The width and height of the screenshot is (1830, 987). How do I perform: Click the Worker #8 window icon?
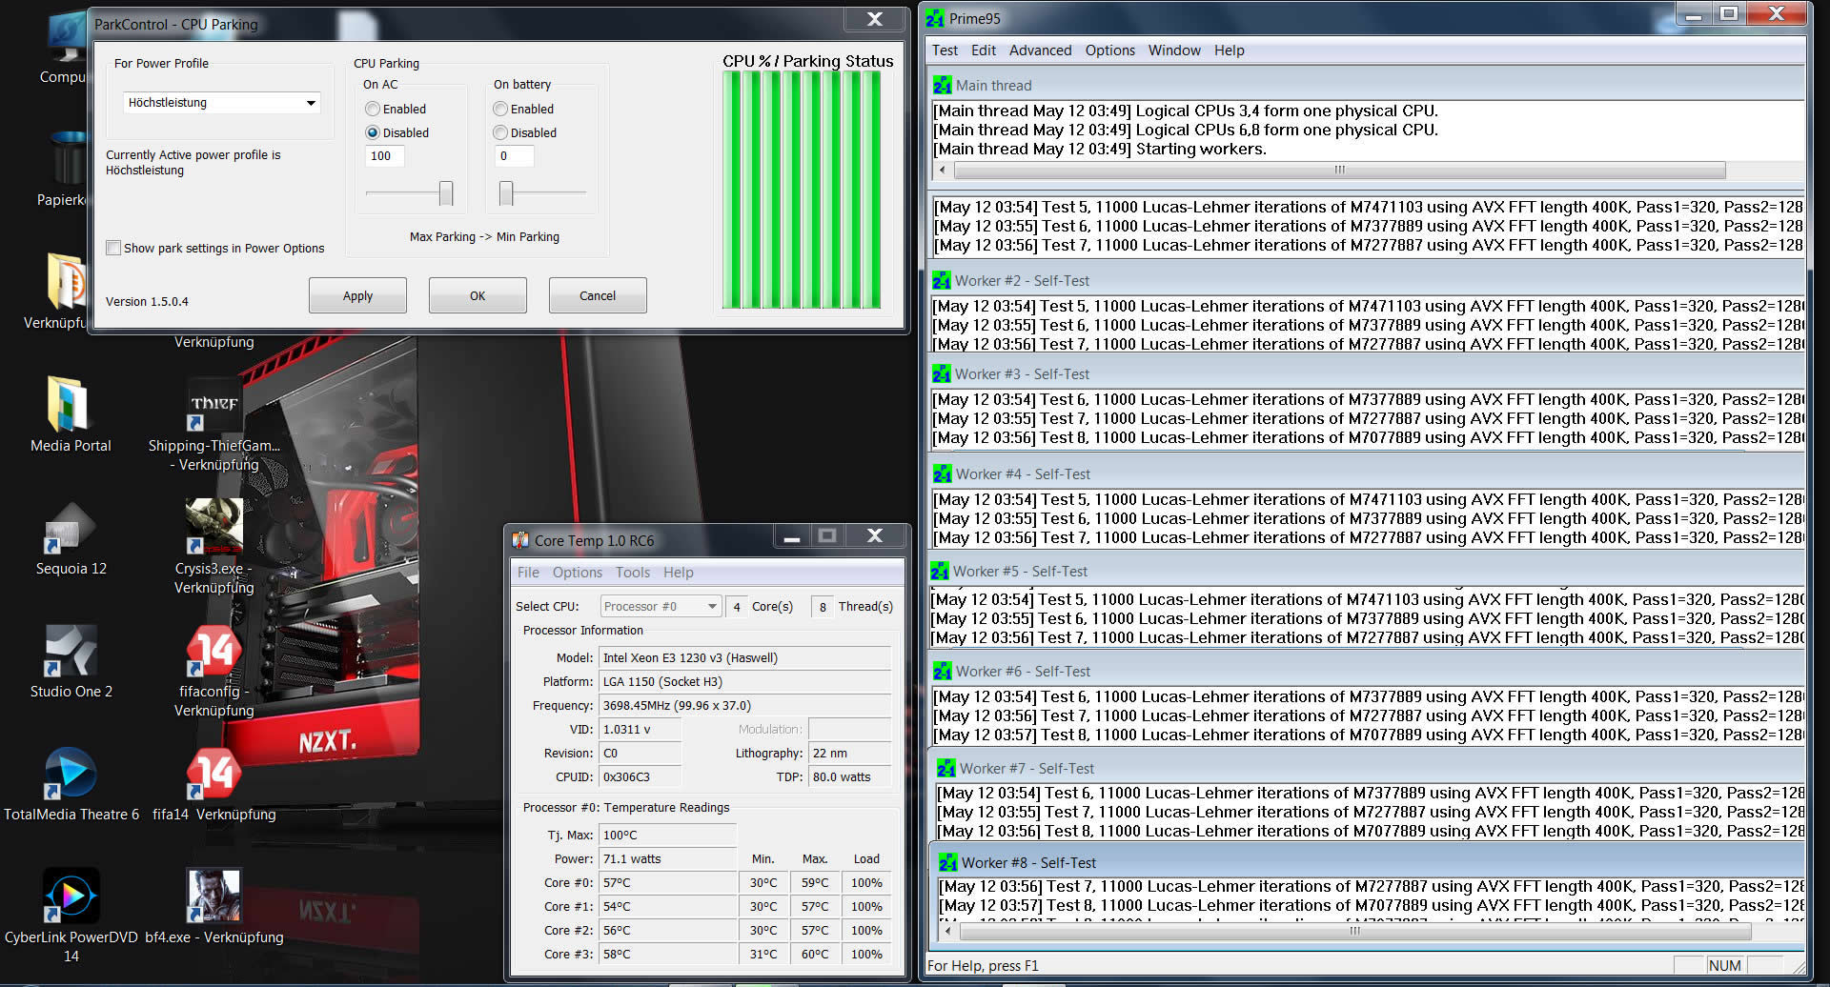[x=947, y=863]
